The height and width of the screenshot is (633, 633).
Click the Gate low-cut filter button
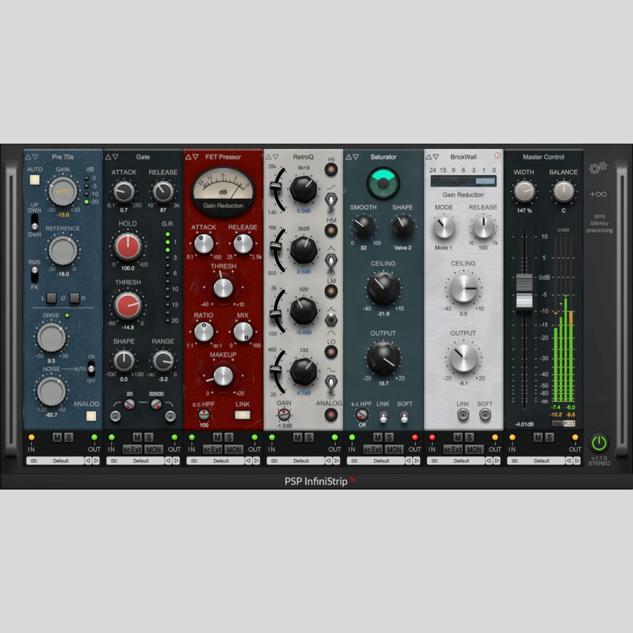point(116,417)
